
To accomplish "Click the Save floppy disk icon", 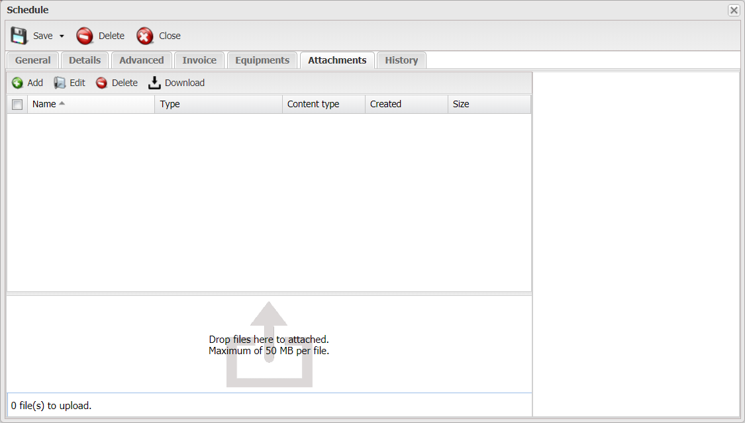I will (x=19, y=36).
